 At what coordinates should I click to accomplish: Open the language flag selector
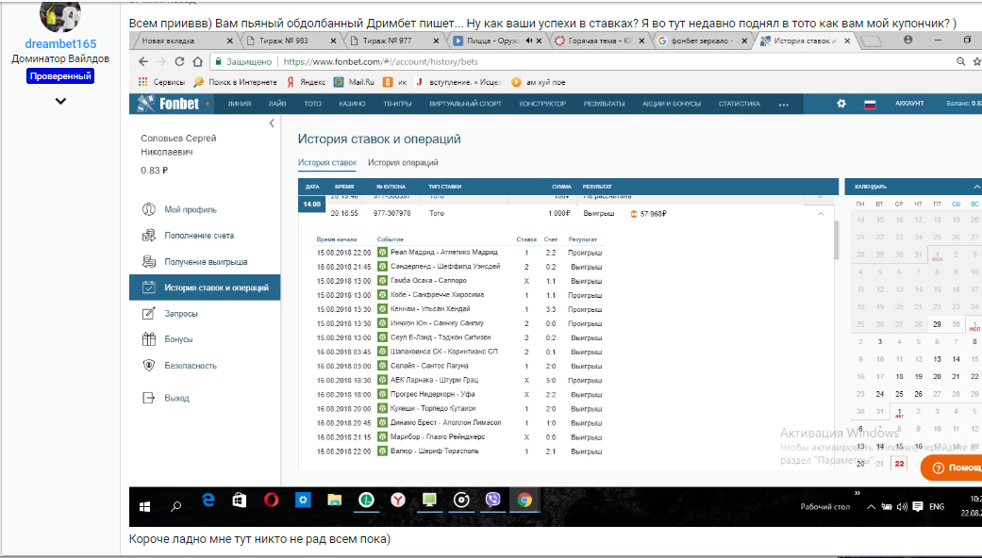pos(870,105)
